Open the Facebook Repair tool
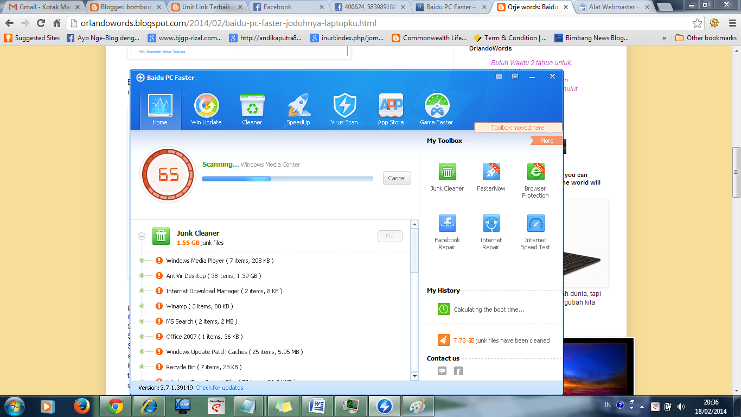The image size is (741, 417). coord(448,232)
